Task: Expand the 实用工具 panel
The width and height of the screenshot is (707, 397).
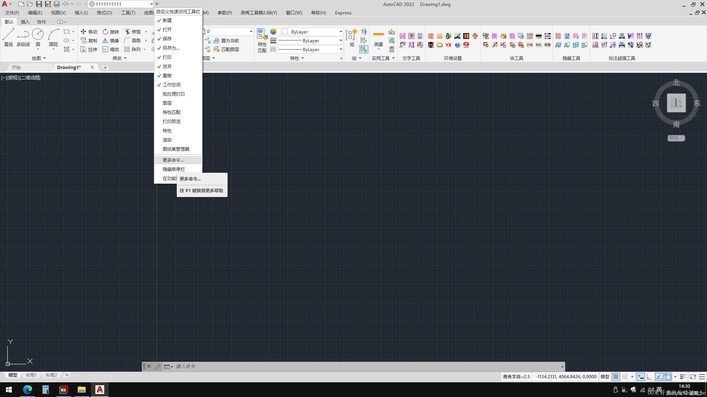Action: pyautogui.click(x=383, y=58)
